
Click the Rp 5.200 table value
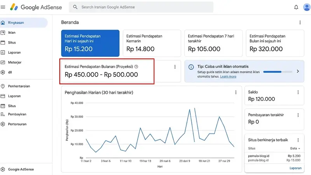click(294, 156)
